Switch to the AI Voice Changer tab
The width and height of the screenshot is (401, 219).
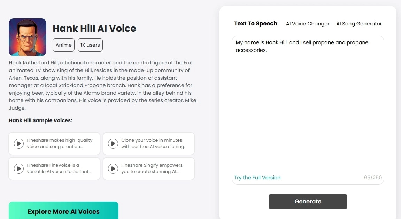(x=307, y=24)
